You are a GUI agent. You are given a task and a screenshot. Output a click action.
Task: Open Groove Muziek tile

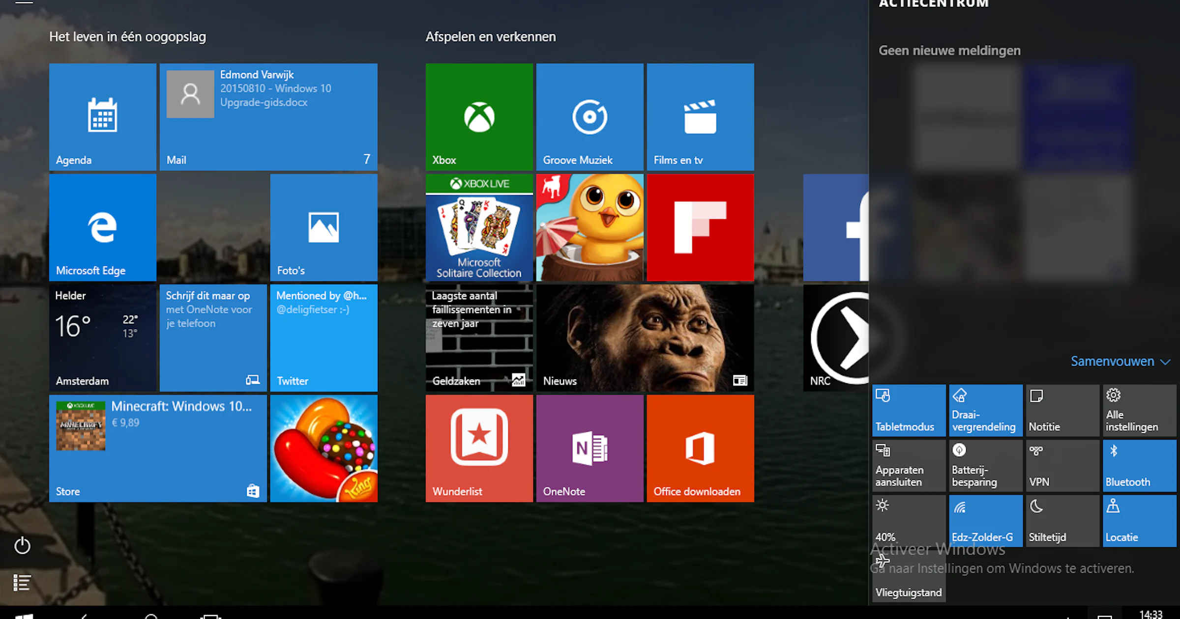coord(590,117)
